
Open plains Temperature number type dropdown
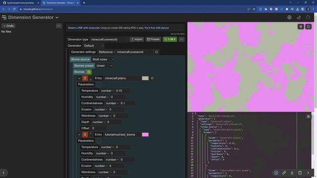(107, 91)
